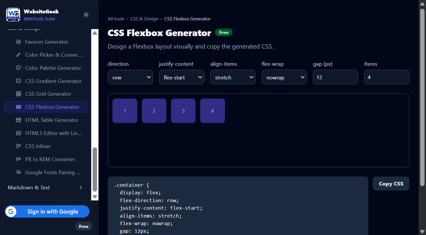The image size is (426, 235).
Task: Click the Free plan badge in sidebar
Action: click(x=84, y=226)
